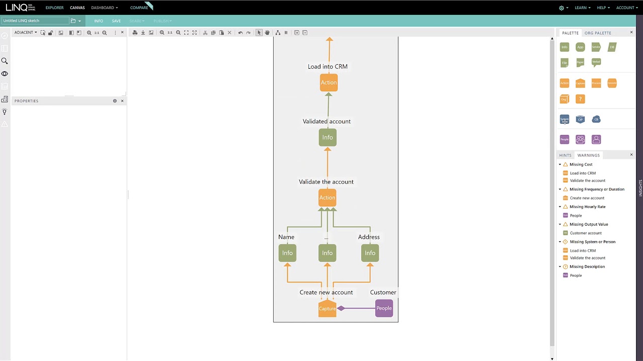This screenshot has width=643, height=361.
Task: Switch to the HINTS tab
Action: pyautogui.click(x=565, y=155)
